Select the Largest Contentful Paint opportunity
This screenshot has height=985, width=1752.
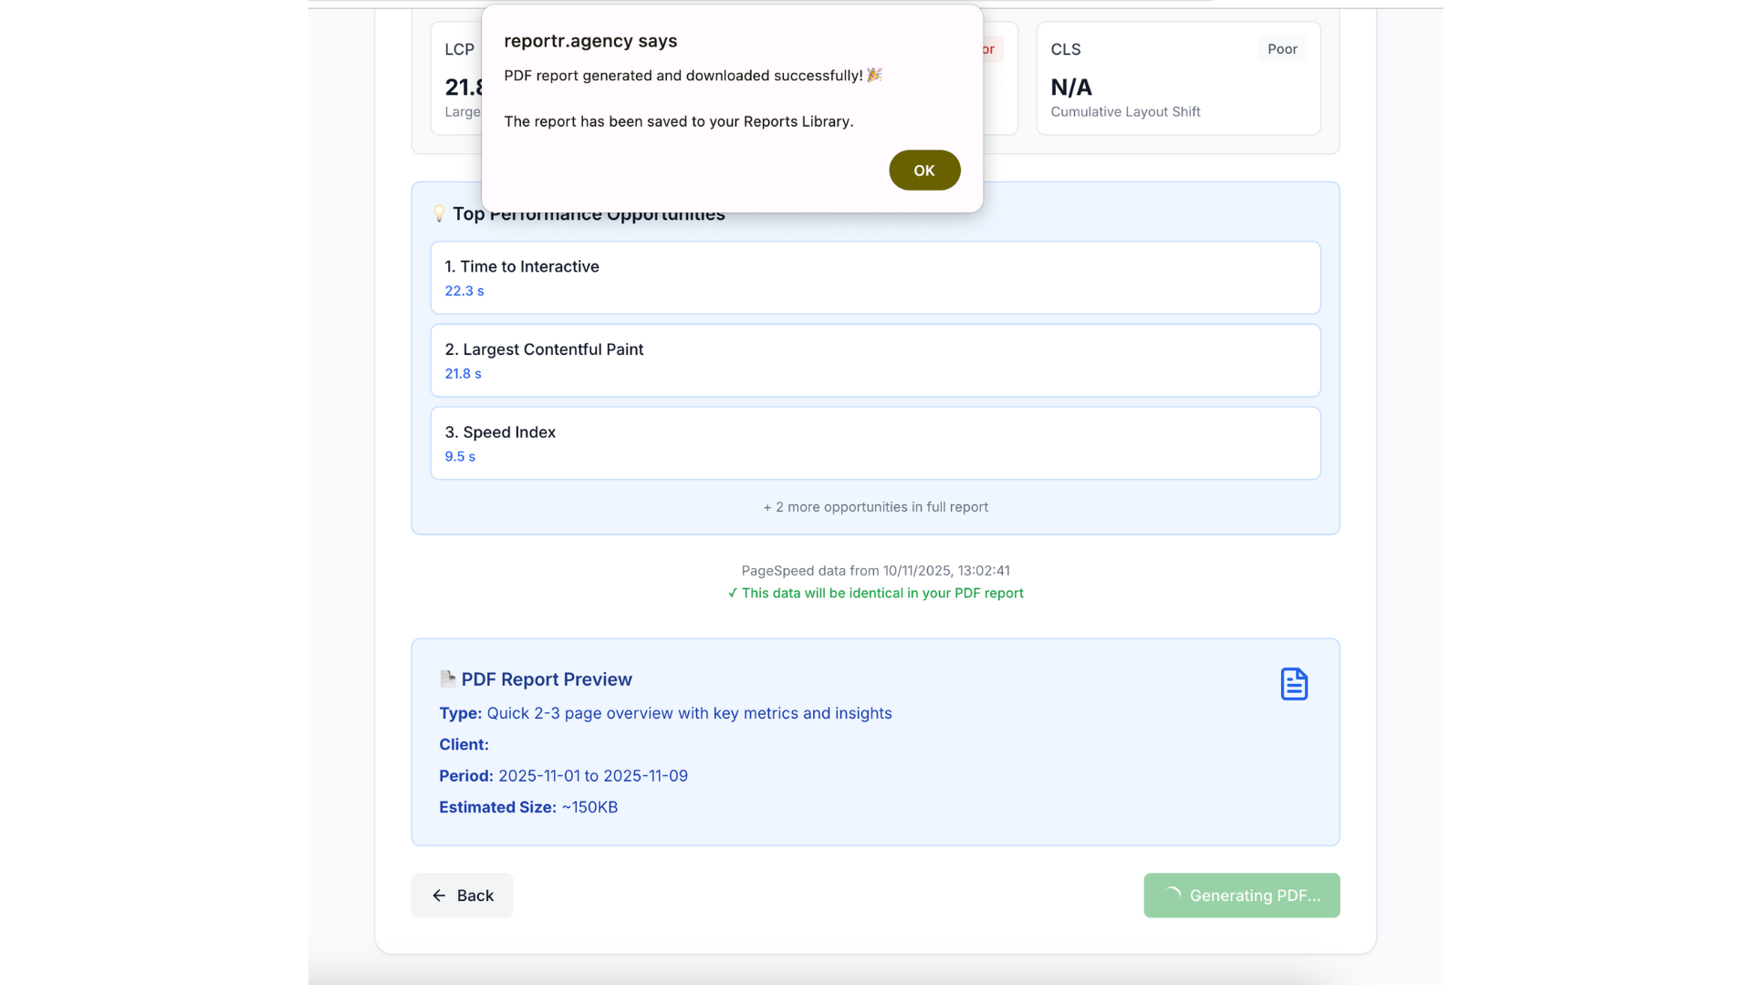(875, 360)
